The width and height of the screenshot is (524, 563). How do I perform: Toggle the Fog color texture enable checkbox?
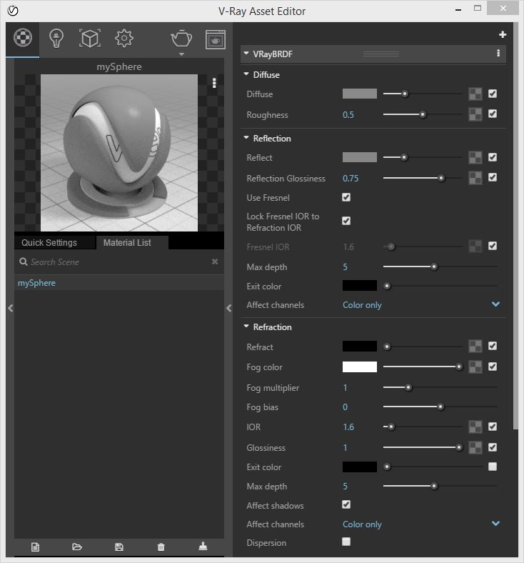[493, 367]
